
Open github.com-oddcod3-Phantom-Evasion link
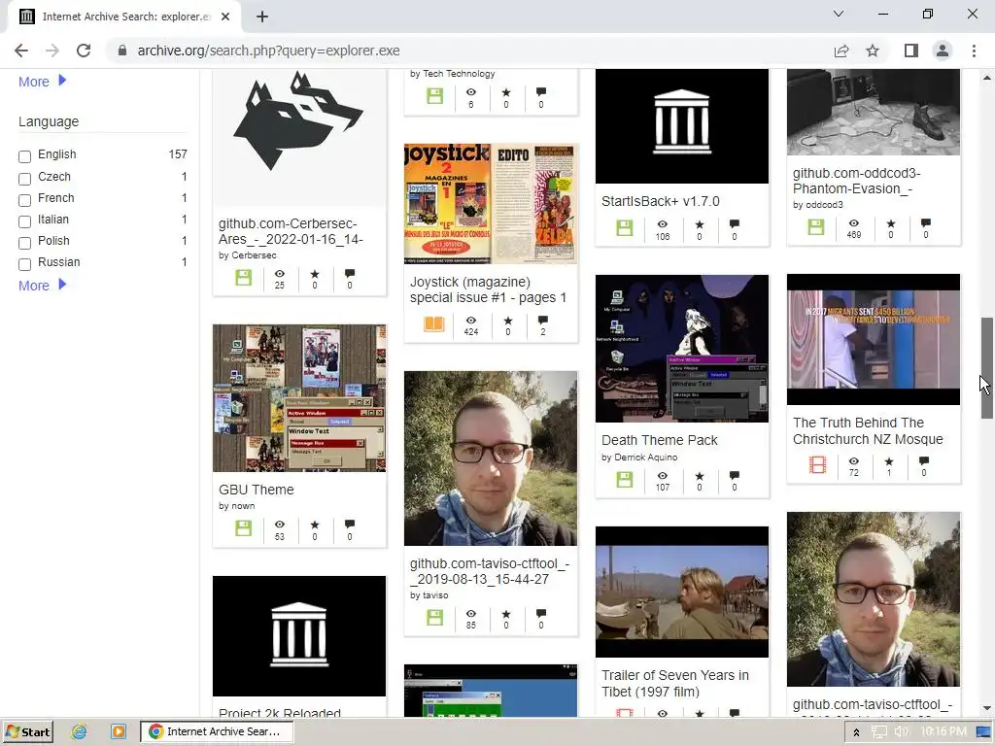[857, 181]
